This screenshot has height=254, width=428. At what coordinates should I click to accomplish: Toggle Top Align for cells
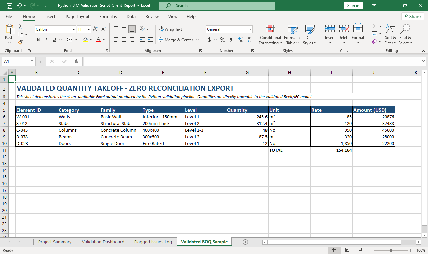(x=116, y=29)
